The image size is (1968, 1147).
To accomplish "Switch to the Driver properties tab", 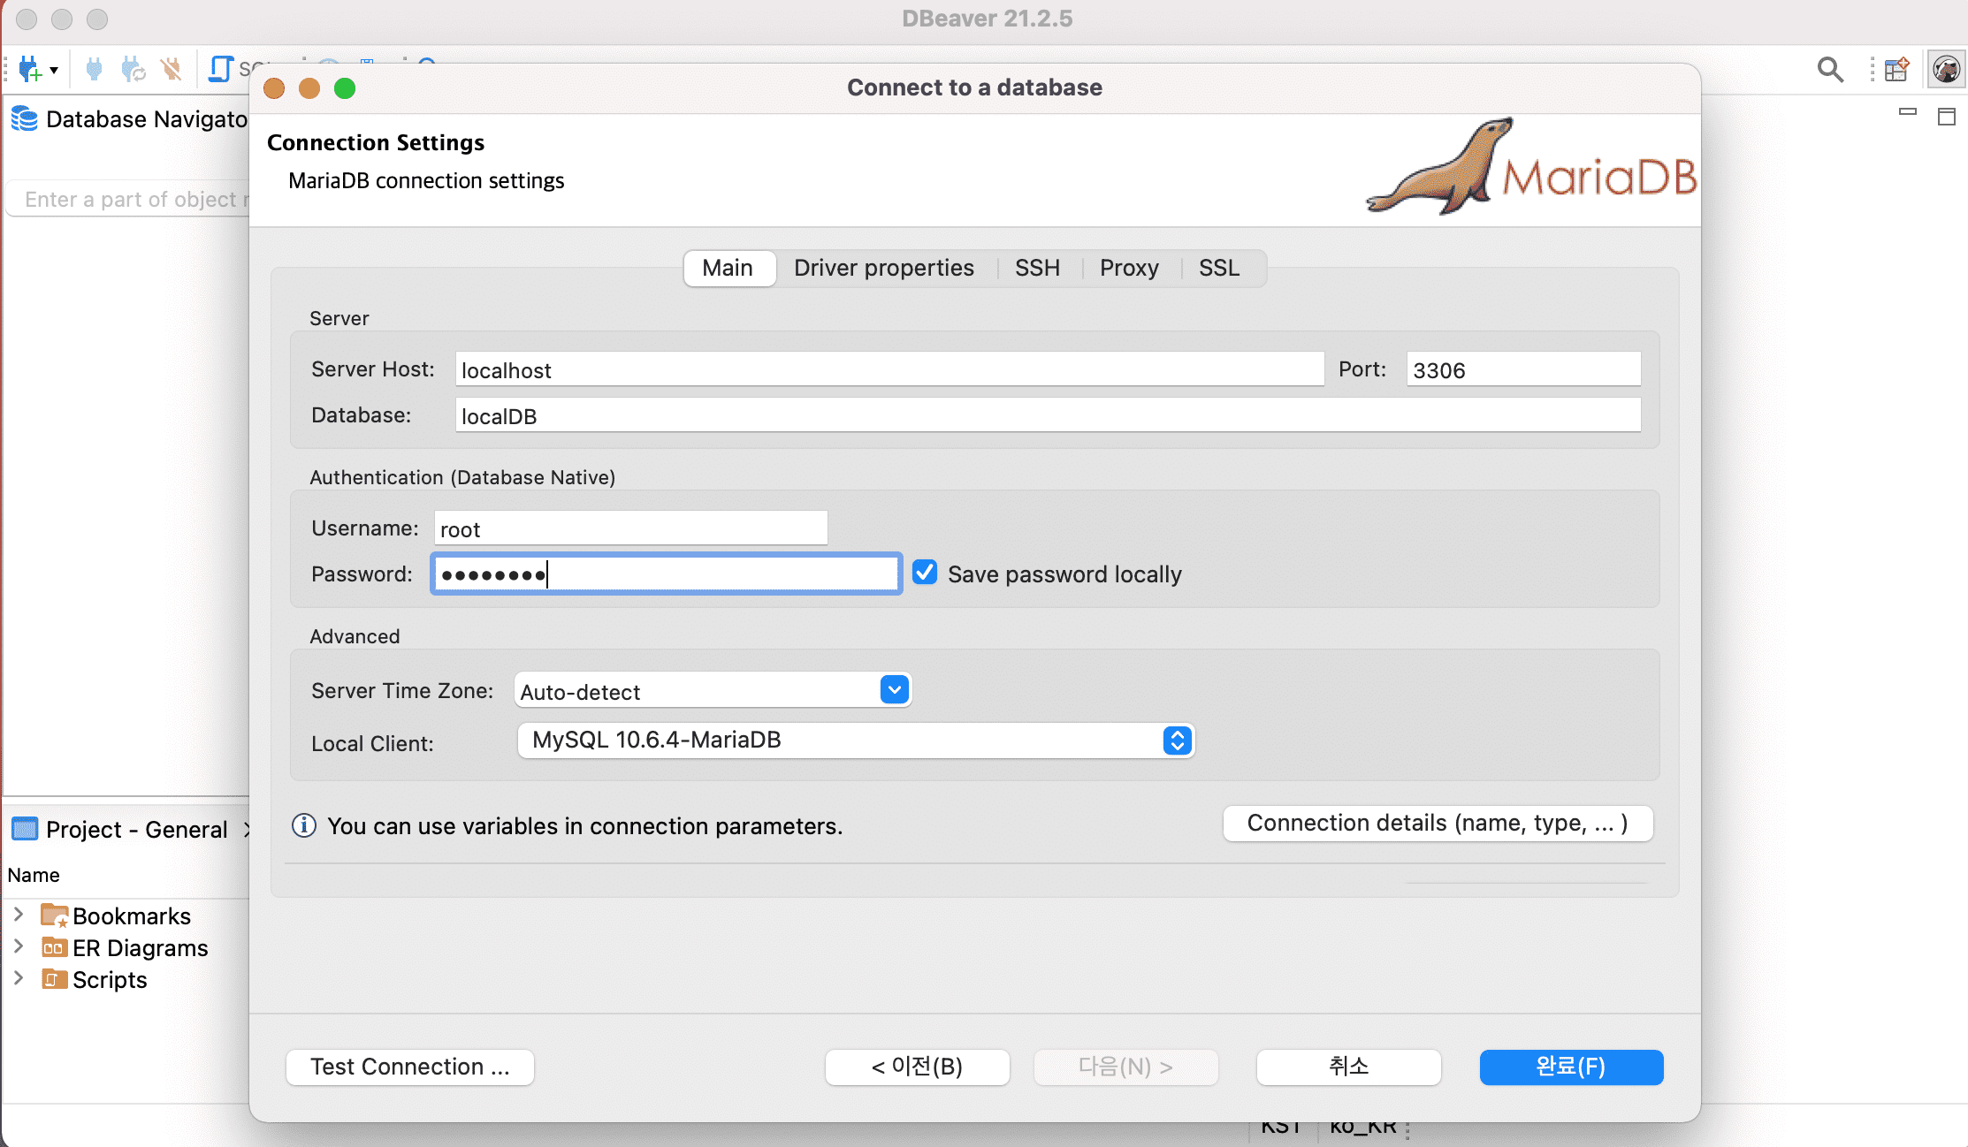I will click(x=883, y=268).
